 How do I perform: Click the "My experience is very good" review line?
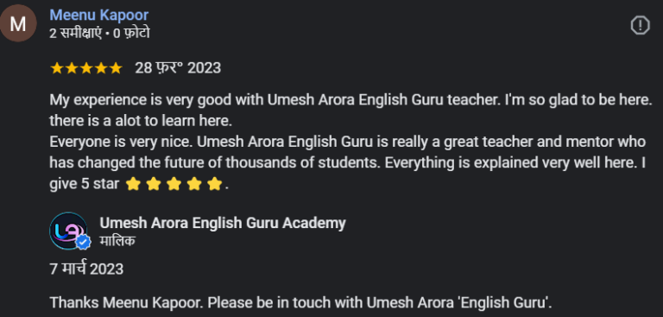coord(351,101)
